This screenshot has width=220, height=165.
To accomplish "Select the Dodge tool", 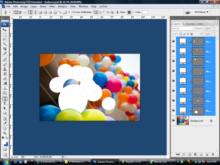I will tap(5, 93).
